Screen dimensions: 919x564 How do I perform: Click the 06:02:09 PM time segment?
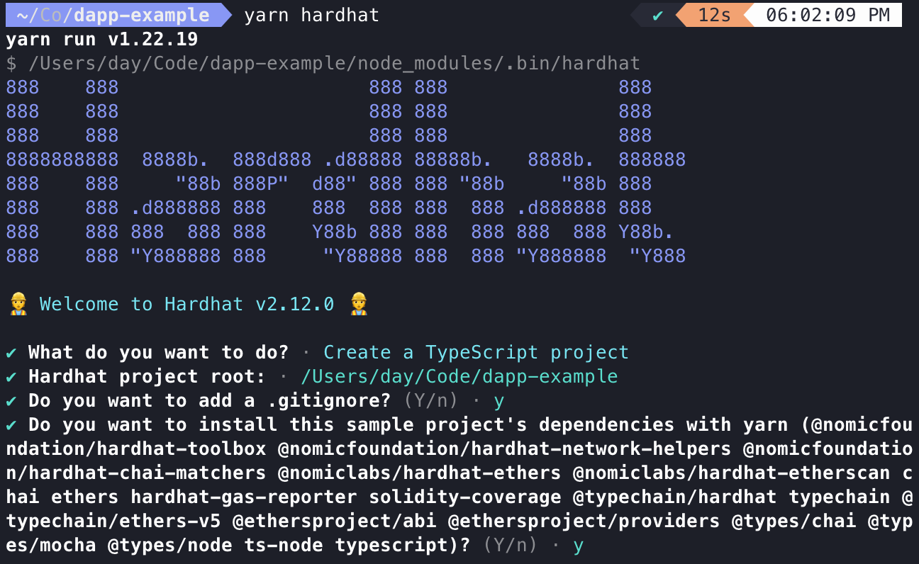coord(828,15)
